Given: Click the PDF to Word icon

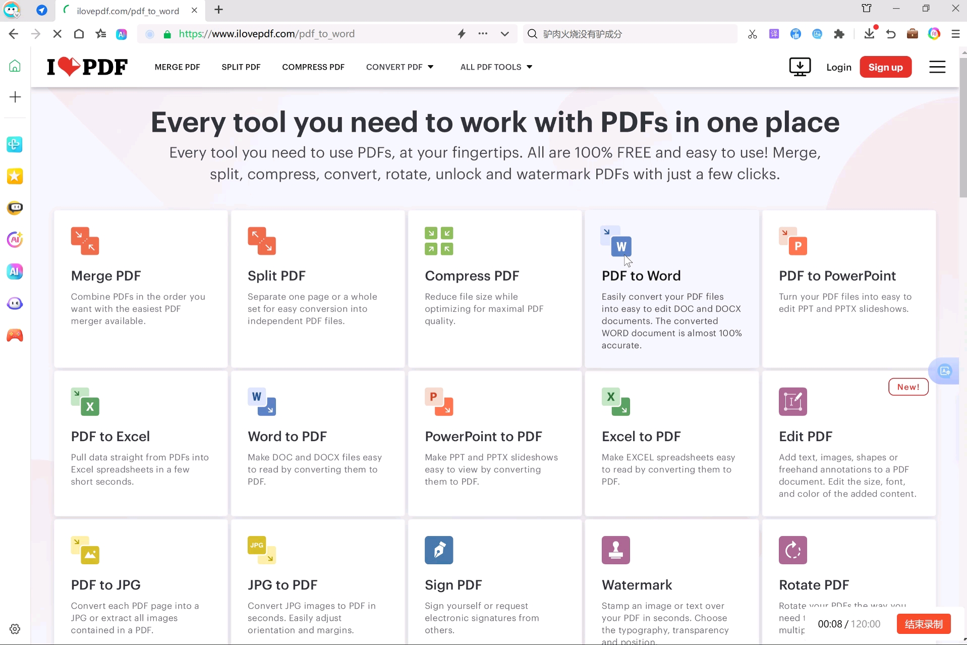Looking at the screenshot, I should pyautogui.click(x=616, y=241).
